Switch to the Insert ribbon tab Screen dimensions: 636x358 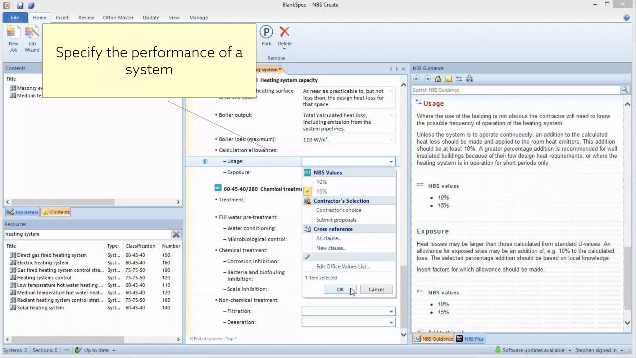[x=62, y=17]
